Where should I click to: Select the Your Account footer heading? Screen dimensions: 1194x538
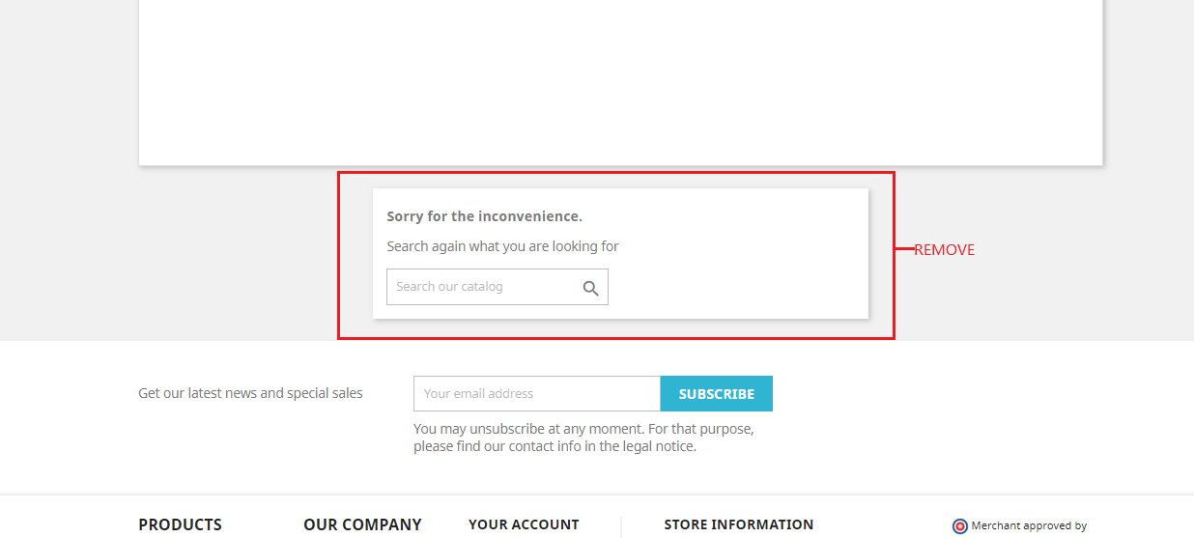coord(524,524)
